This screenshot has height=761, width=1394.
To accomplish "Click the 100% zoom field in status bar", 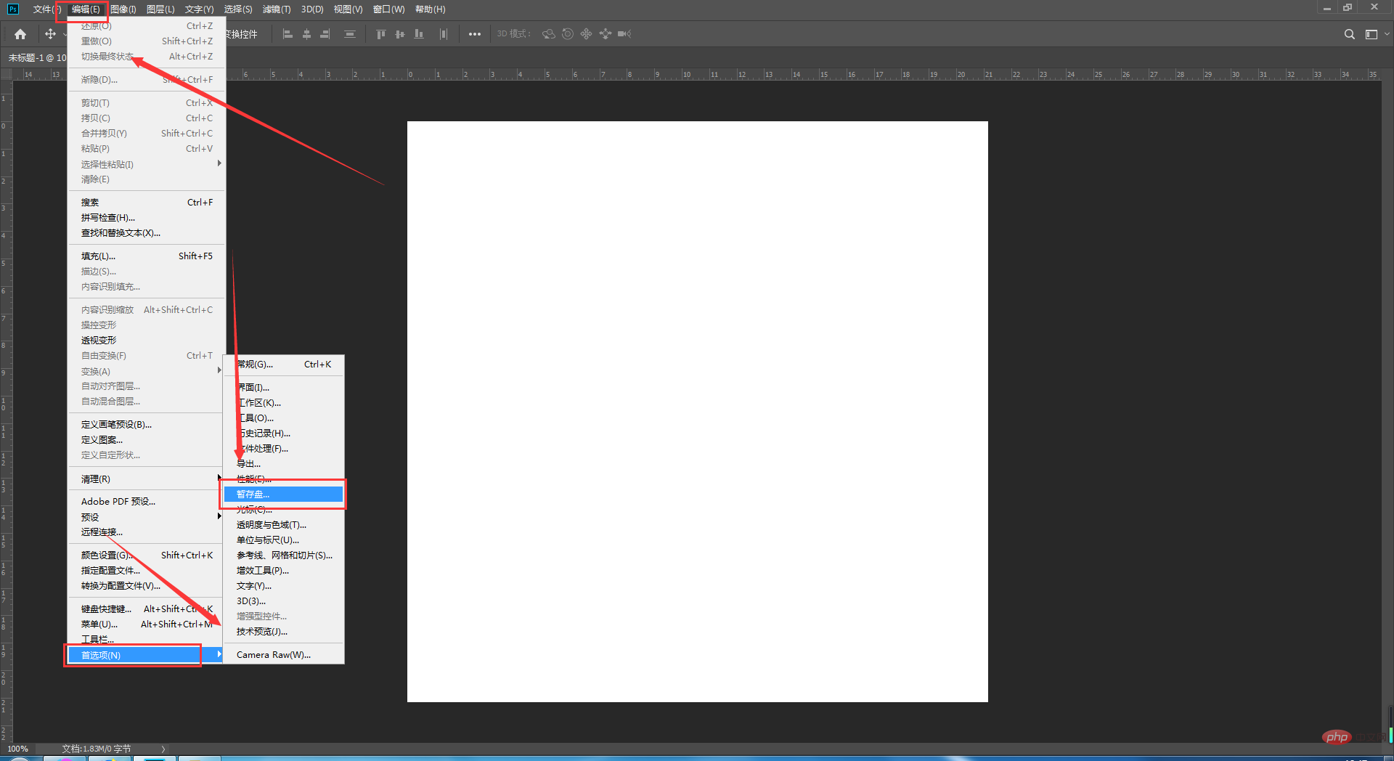I will (18, 749).
